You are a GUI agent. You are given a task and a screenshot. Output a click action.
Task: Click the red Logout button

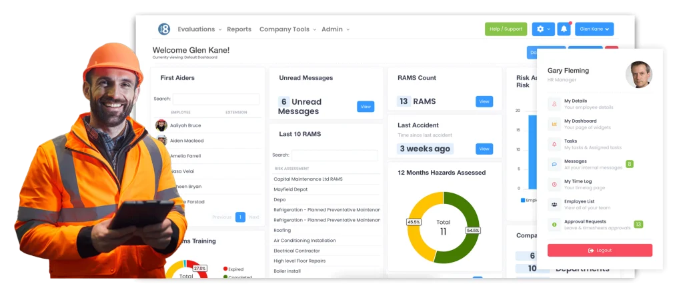click(600, 251)
